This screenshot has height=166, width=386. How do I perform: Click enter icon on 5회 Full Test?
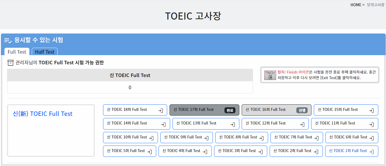pyautogui.click(x=150, y=152)
